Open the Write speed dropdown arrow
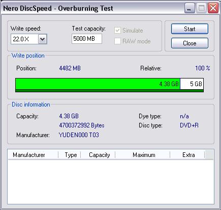Image resolution: width=221 pixels, height=210 pixels. (43, 39)
